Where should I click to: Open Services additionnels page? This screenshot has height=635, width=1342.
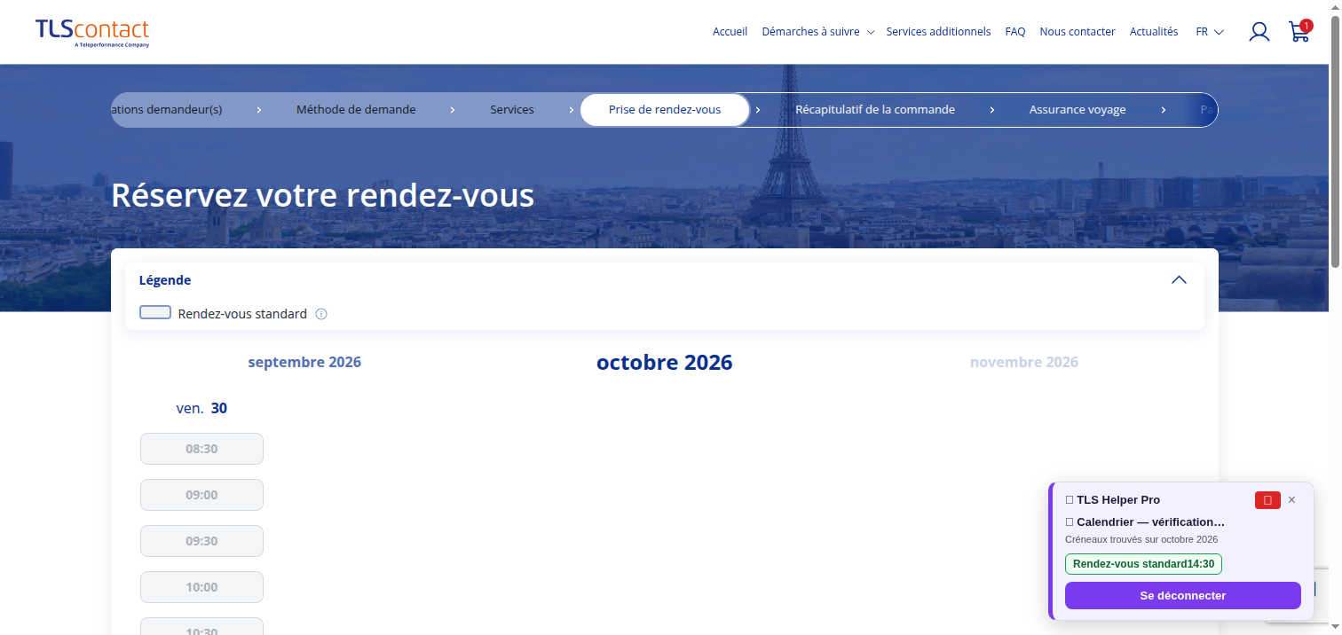[938, 32]
